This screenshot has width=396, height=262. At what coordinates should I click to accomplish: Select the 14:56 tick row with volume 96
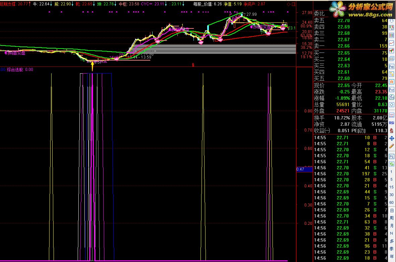350,246
